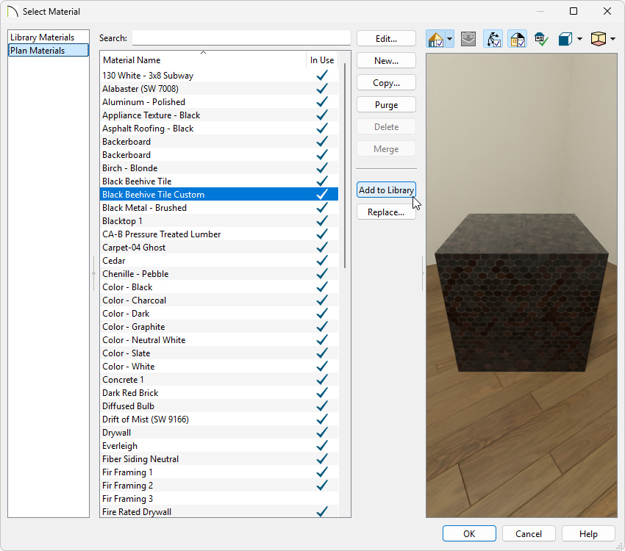Toggle the color on/off house icon
This screenshot has height=551, width=625.
coord(517,39)
